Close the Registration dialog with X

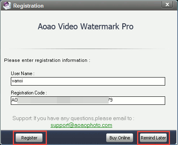click(167, 4)
